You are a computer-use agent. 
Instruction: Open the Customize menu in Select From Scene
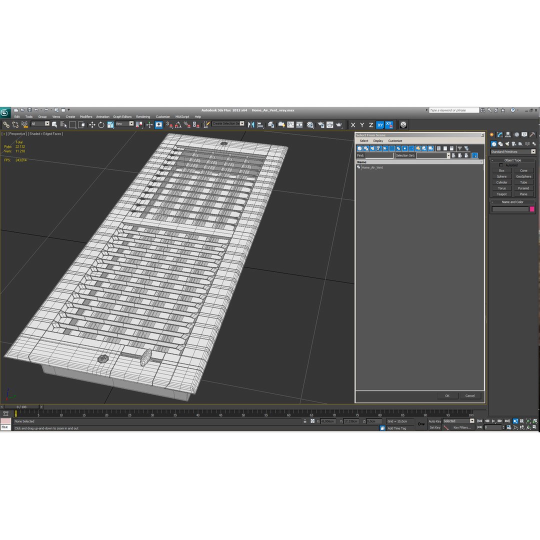click(x=395, y=141)
